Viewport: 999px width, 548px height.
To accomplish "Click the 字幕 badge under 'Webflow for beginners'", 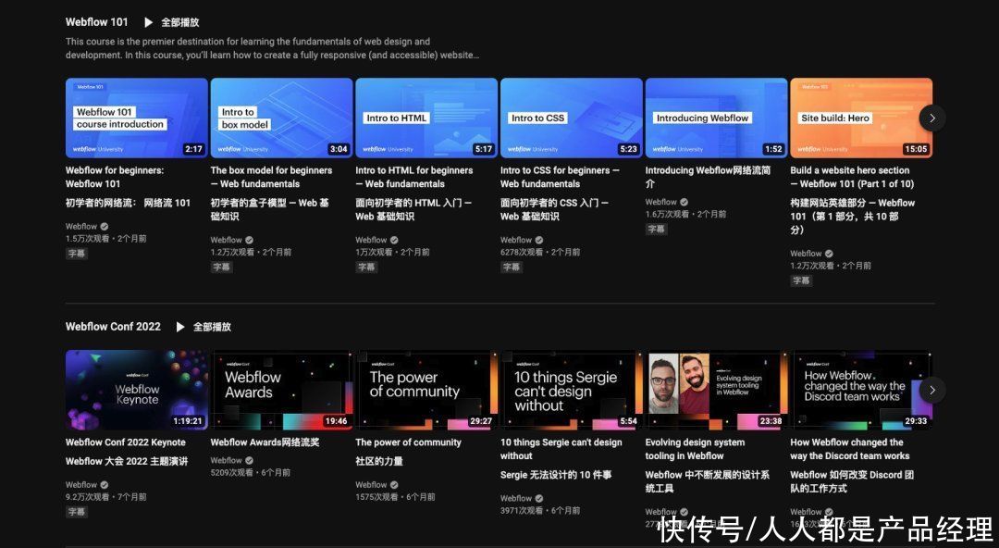I will [x=77, y=254].
